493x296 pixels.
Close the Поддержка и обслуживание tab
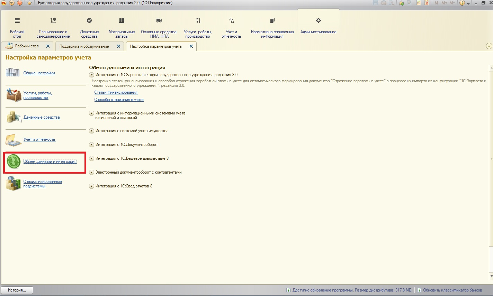(118, 46)
